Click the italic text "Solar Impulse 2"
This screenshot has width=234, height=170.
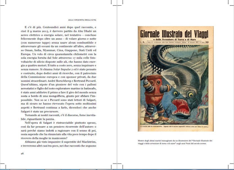pos(63,68)
